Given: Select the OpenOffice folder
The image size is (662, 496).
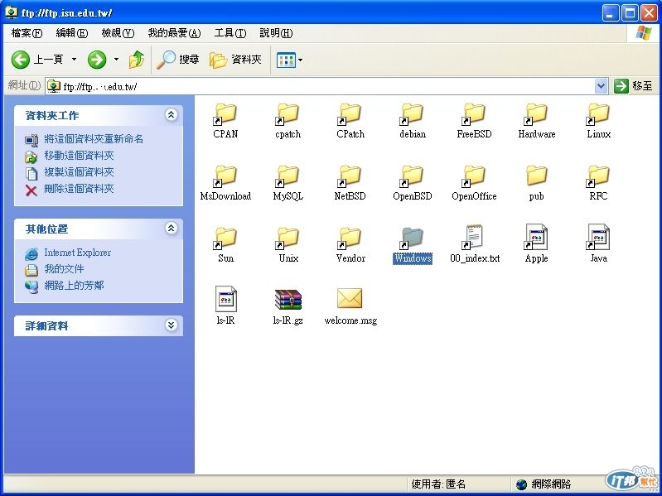Looking at the screenshot, I should [x=474, y=183].
